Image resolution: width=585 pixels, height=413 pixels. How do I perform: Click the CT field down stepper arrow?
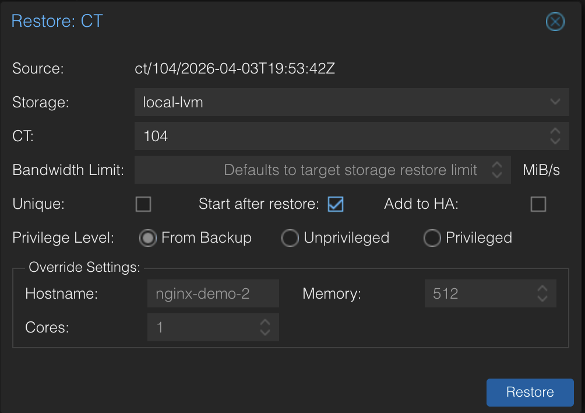[555, 140]
